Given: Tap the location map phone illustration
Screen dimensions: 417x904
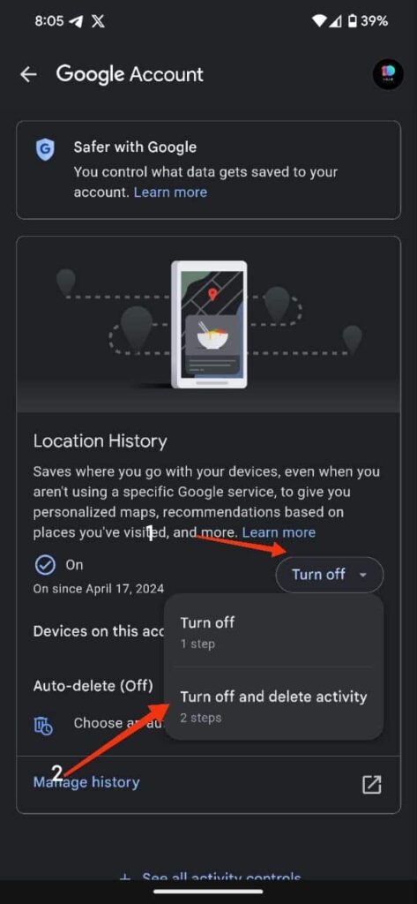Looking at the screenshot, I should (x=209, y=325).
